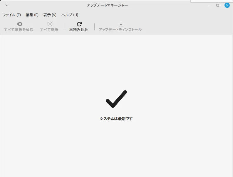Click the アップデートマネージャー window title
The height and width of the screenshot is (177, 233).
[107, 5]
